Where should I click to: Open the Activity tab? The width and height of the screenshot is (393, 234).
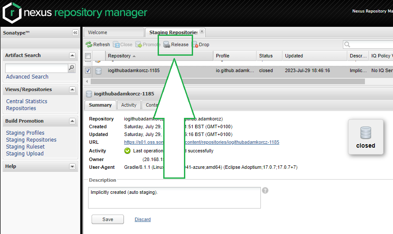129,105
